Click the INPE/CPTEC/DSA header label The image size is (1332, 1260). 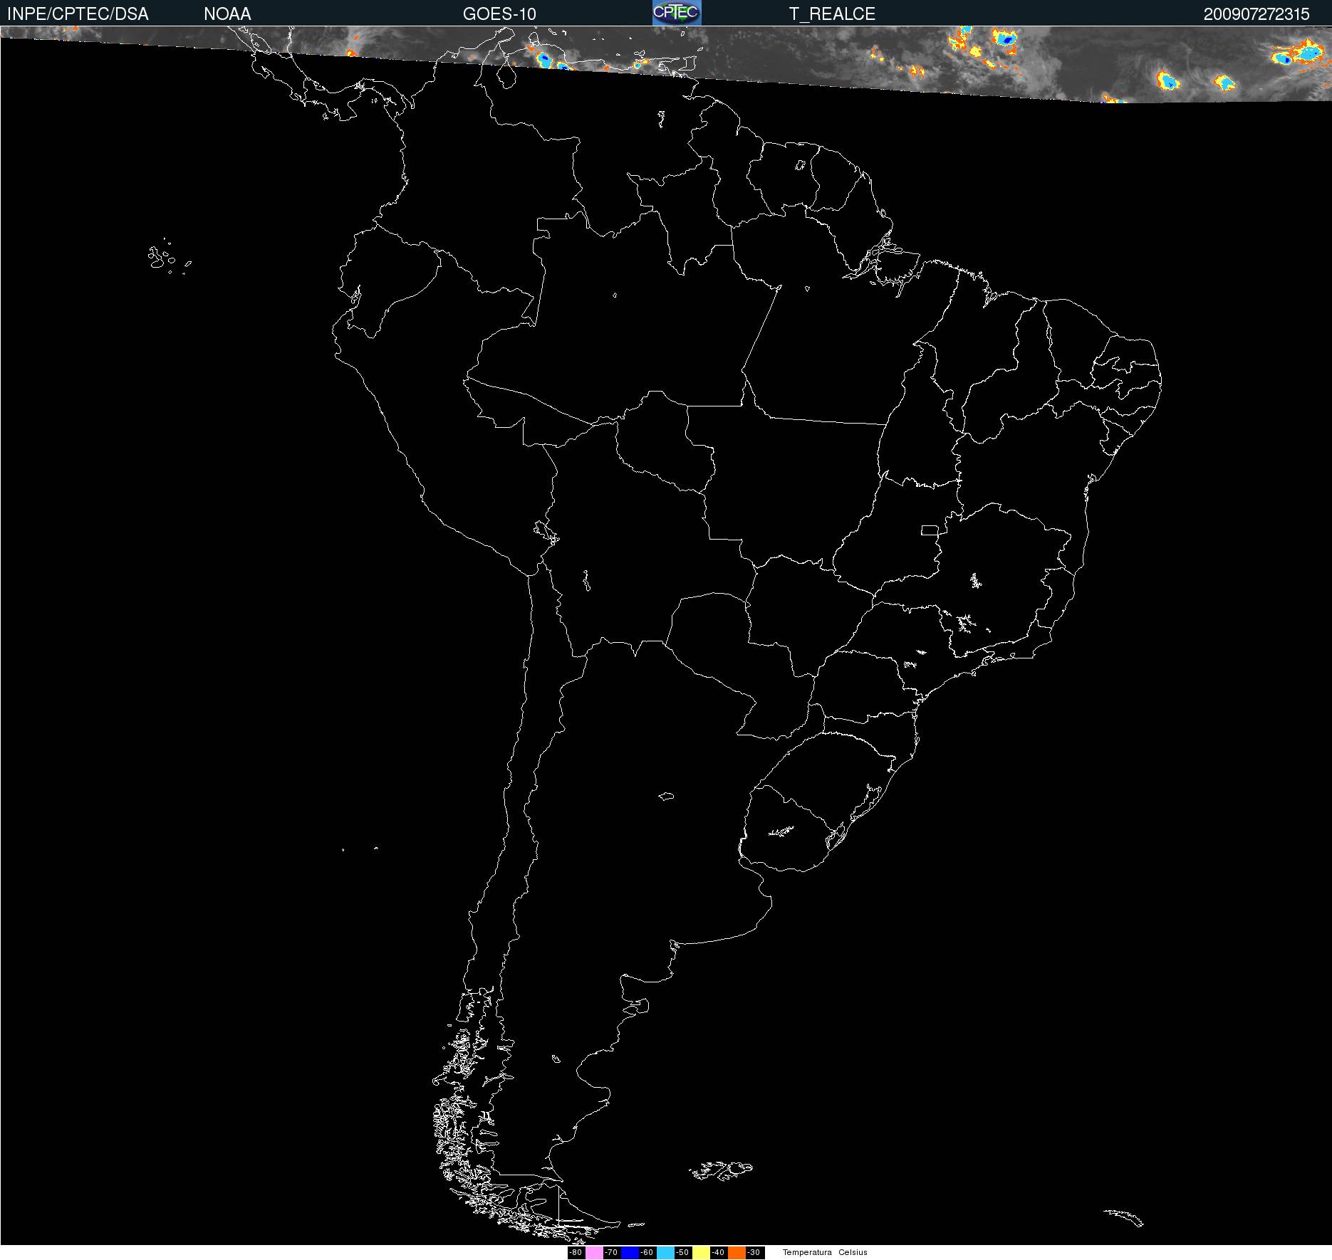[x=78, y=14]
